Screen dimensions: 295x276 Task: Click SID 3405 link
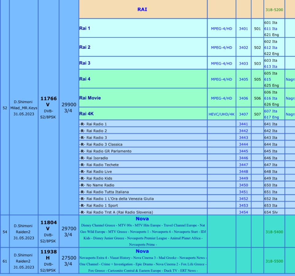click(243, 79)
